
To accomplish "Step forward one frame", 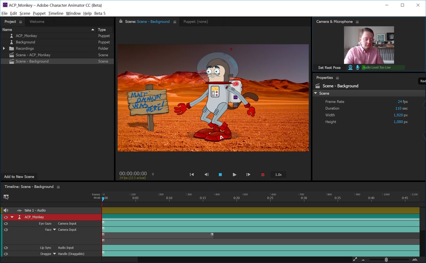I will 248,175.
